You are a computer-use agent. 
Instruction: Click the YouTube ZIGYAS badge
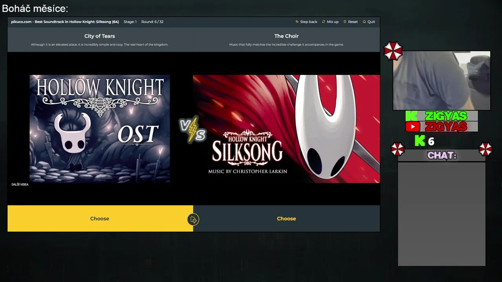click(442, 127)
